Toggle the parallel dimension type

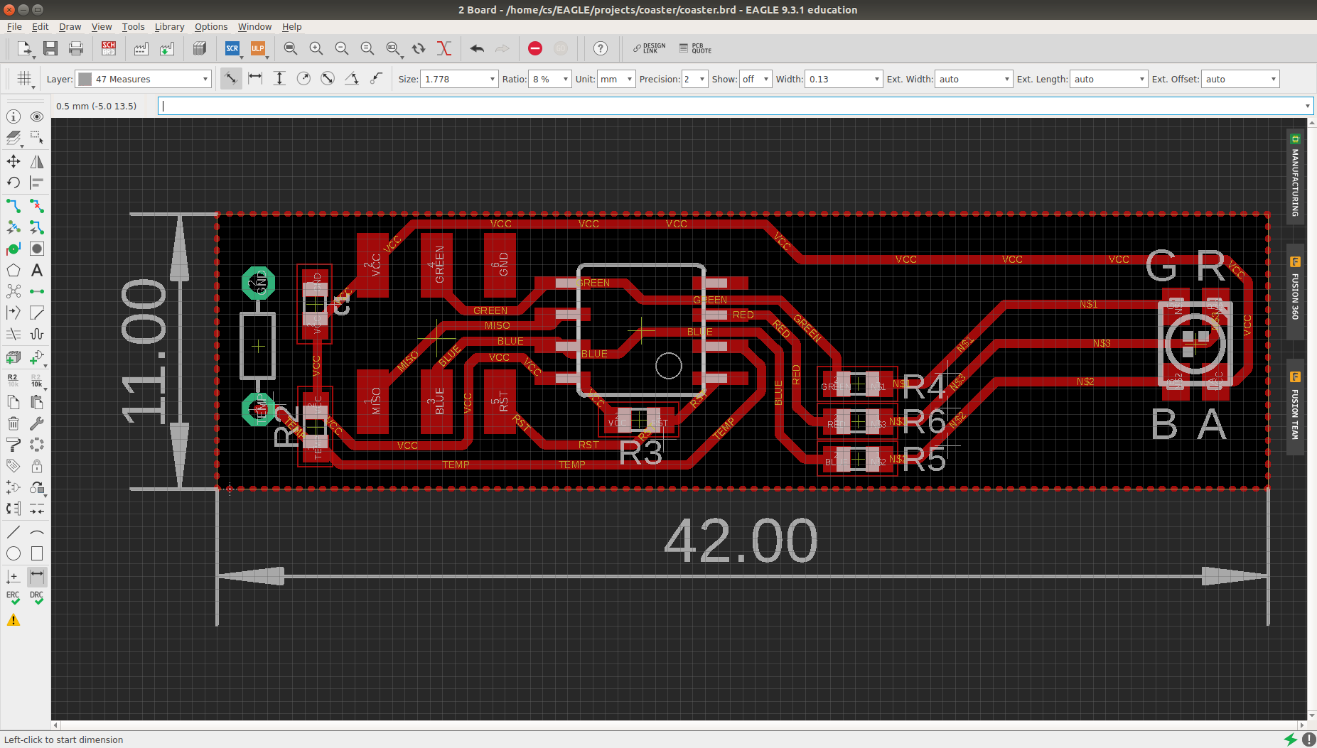230,78
